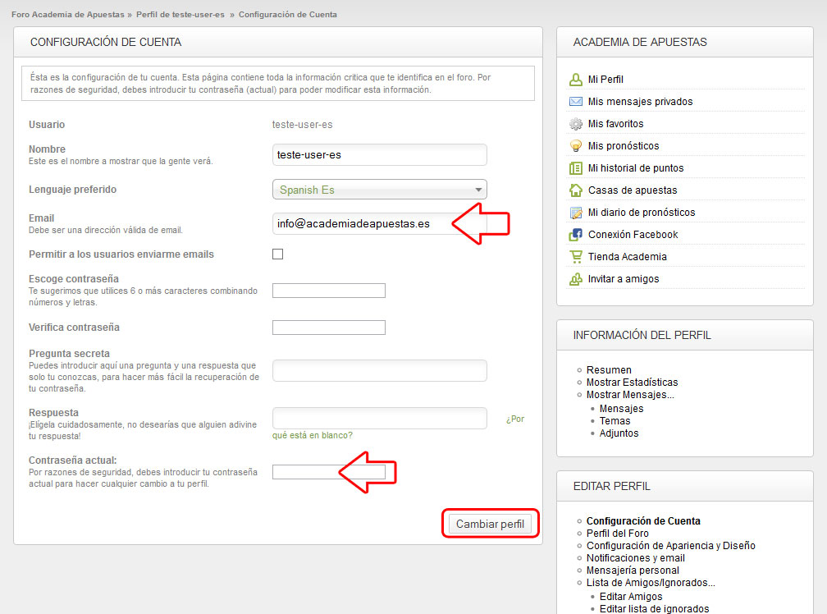Screen dimensions: 827x614
Task: Click the Casas de apuestas house icon
Action: click(576, 190)
